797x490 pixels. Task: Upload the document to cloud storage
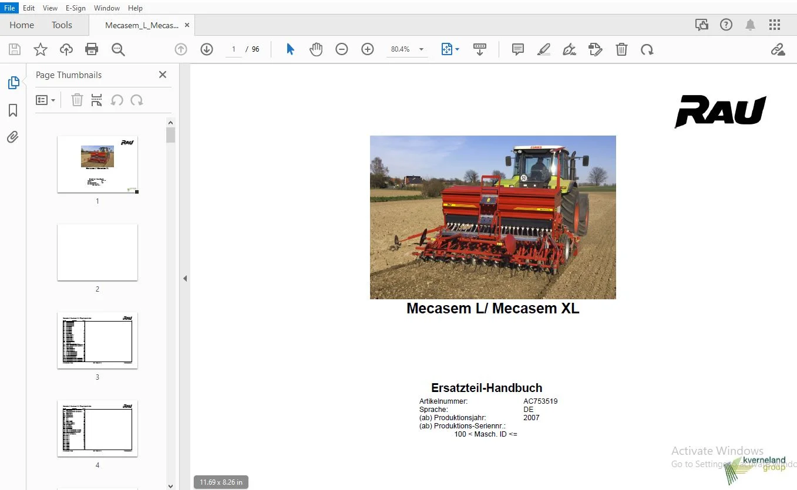66,50
